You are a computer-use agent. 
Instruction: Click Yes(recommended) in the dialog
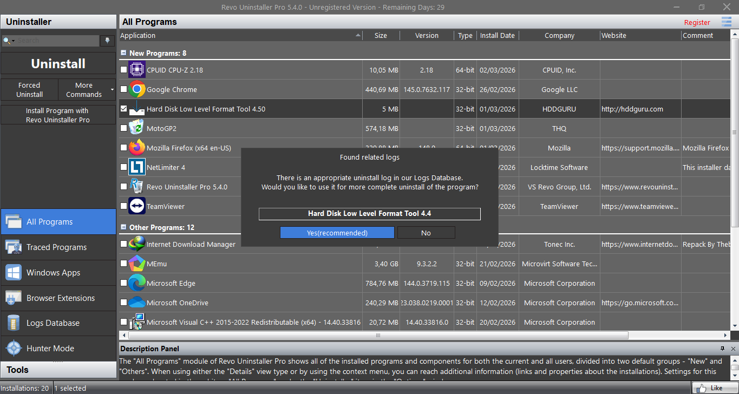point(337,233)
